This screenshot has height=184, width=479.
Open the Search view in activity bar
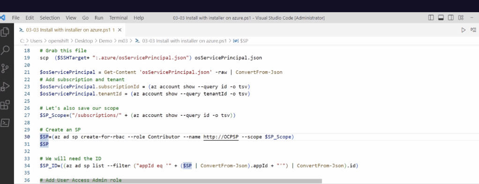[x=5, y=50]
